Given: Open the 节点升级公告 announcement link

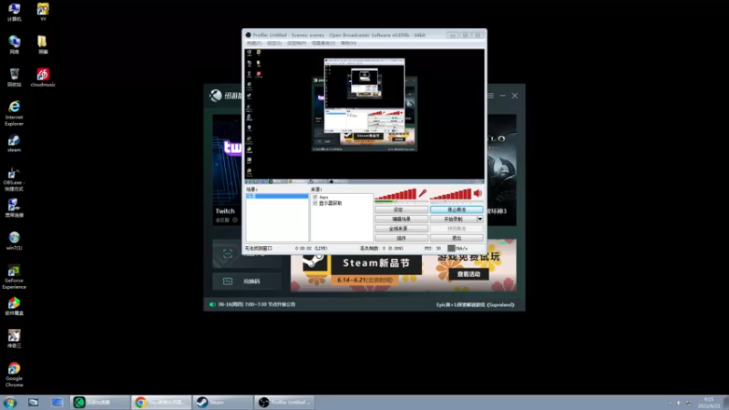Looking at the screenshot, I should click(257, 304).
